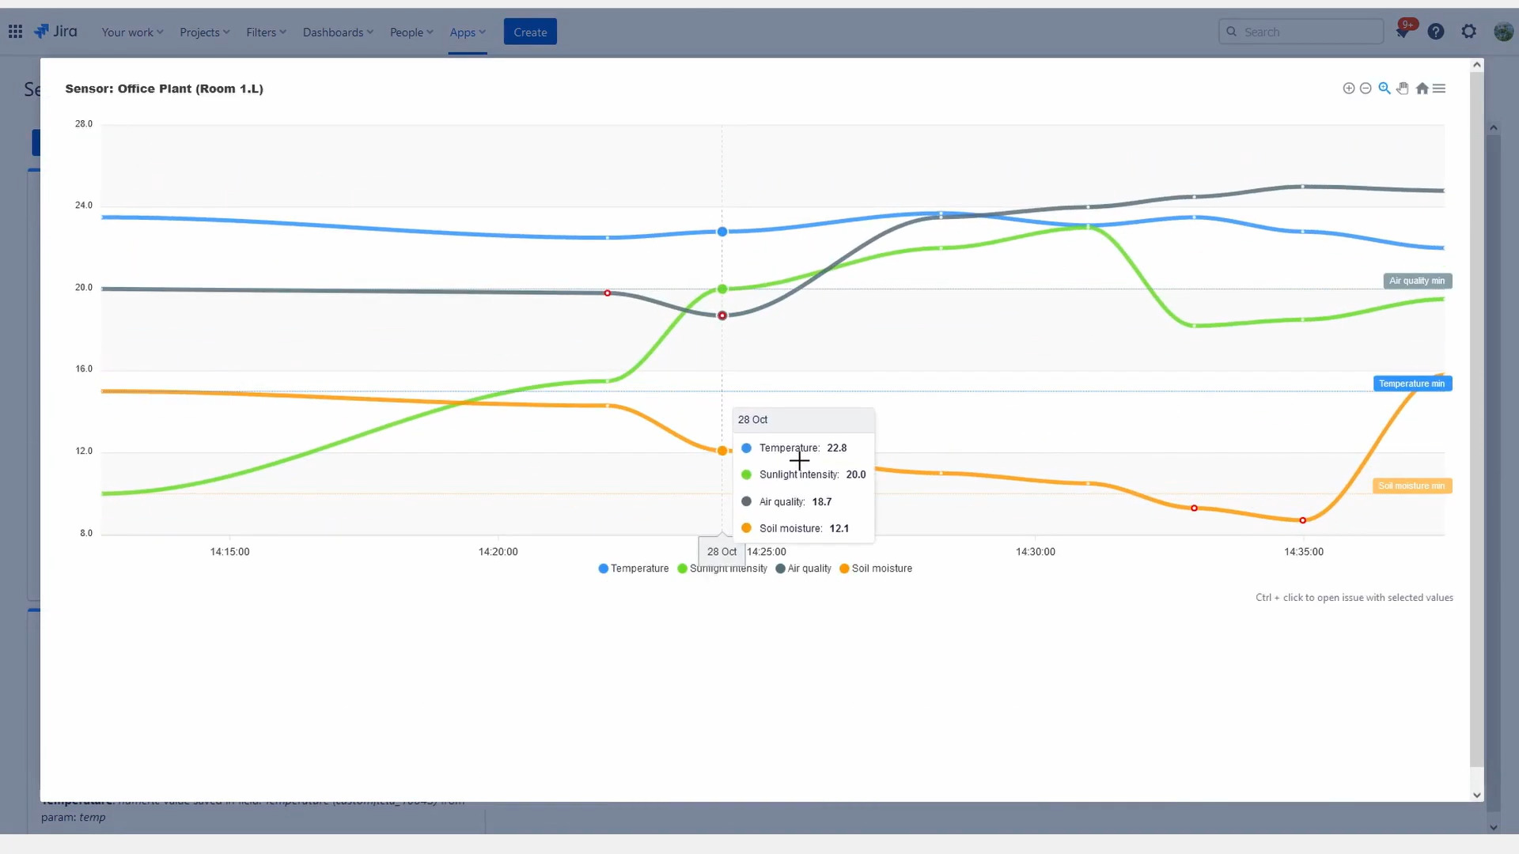The width and height of the screenshot is (1519, 854).
Task: Open the Jira settings gear
Action: [1469, 32]
